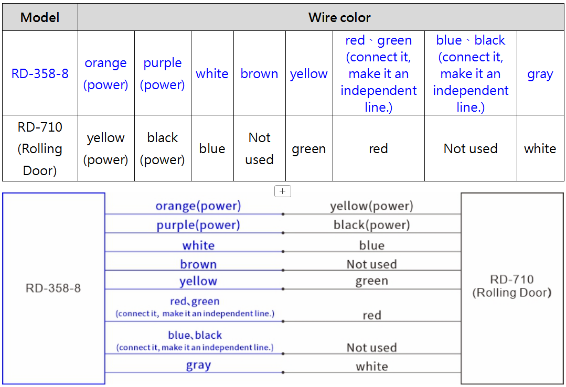Click the RD-710 (Rolling Door) table cell

tap(40, 148)
